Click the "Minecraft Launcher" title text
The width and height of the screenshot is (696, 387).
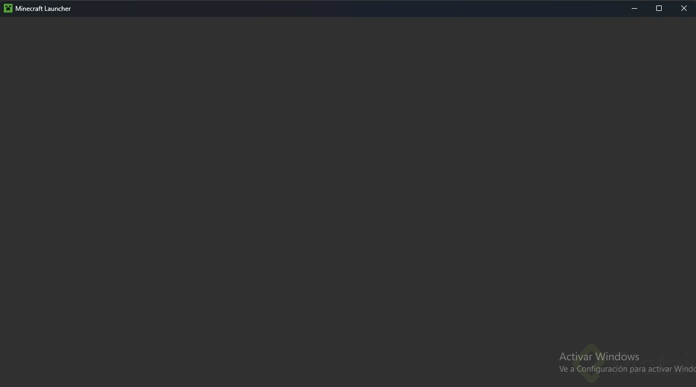[43, 9]
